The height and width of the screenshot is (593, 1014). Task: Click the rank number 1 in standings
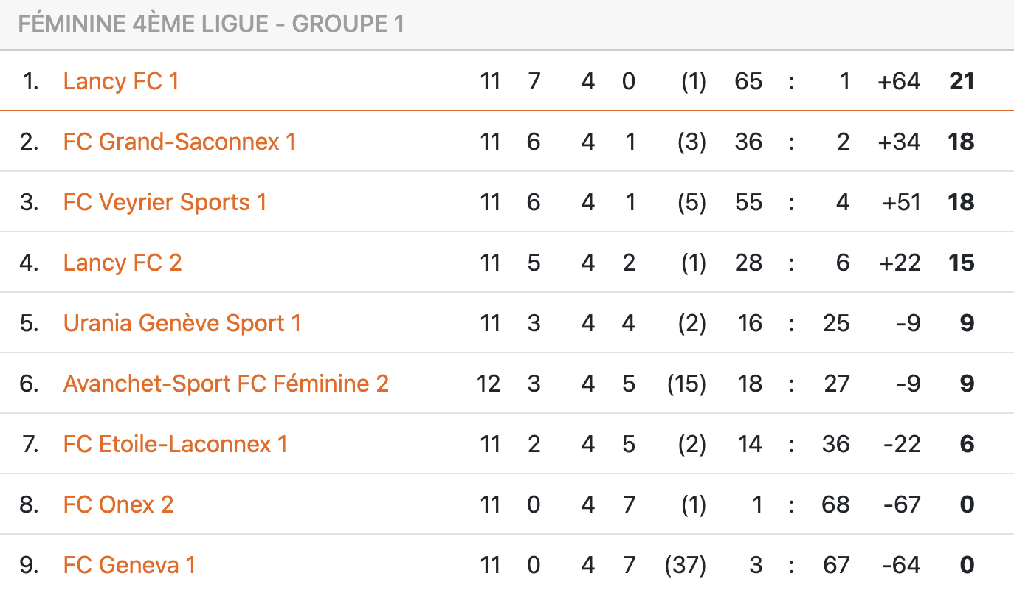point(30,81)
